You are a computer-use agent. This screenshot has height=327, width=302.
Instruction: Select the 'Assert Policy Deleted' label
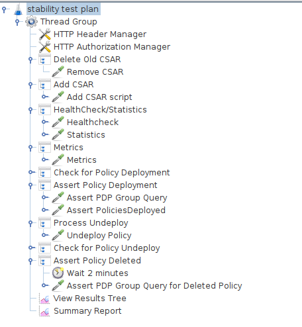coord(97,261)
